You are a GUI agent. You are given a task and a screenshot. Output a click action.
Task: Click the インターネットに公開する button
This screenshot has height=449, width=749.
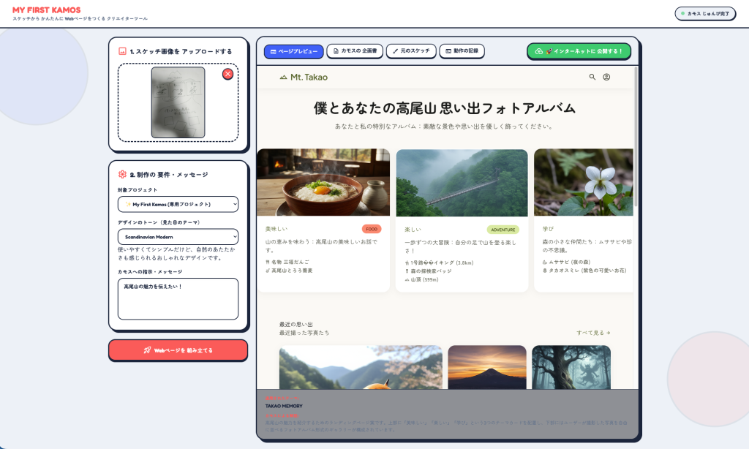coord(579,51)
